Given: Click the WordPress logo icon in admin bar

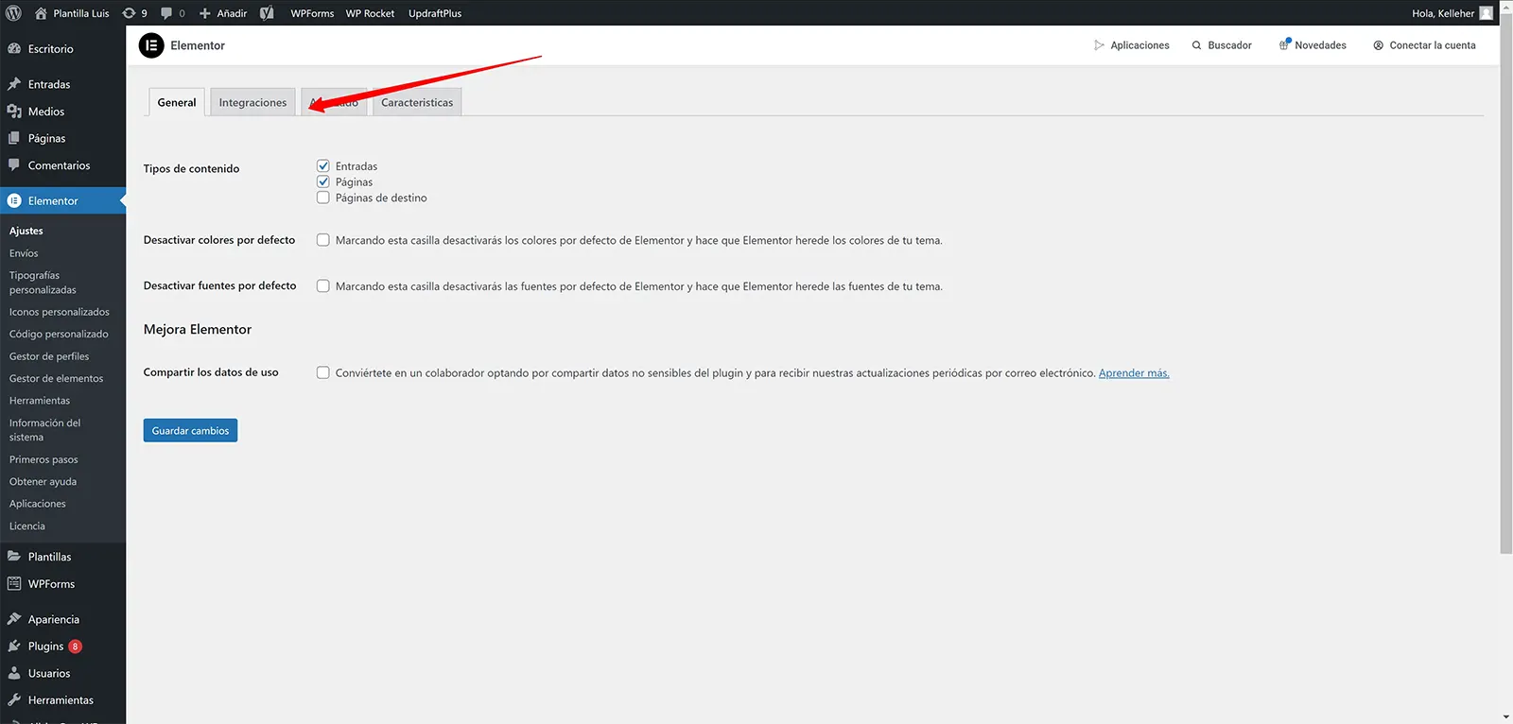Looking at the screenshot, I should (x=13, y=13).
